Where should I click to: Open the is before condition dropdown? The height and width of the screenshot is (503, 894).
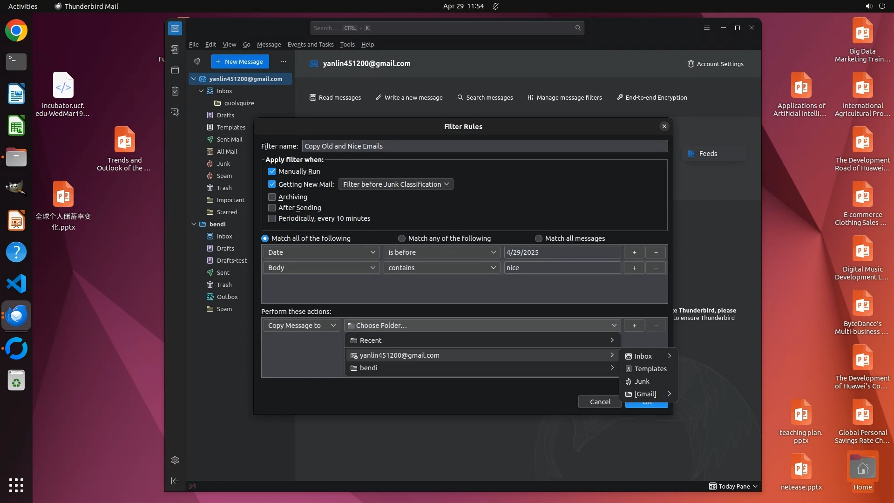(x=441, y=252)
